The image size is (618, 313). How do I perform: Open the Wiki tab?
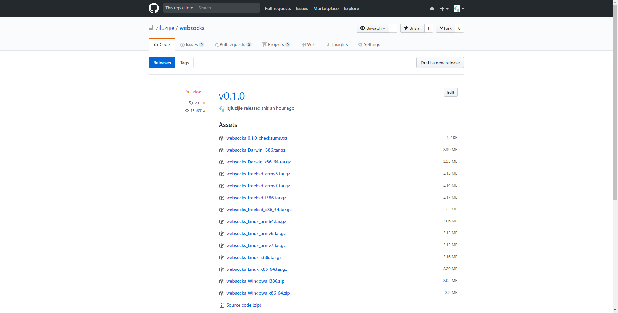pyautogui.click(x=308, y=44)
